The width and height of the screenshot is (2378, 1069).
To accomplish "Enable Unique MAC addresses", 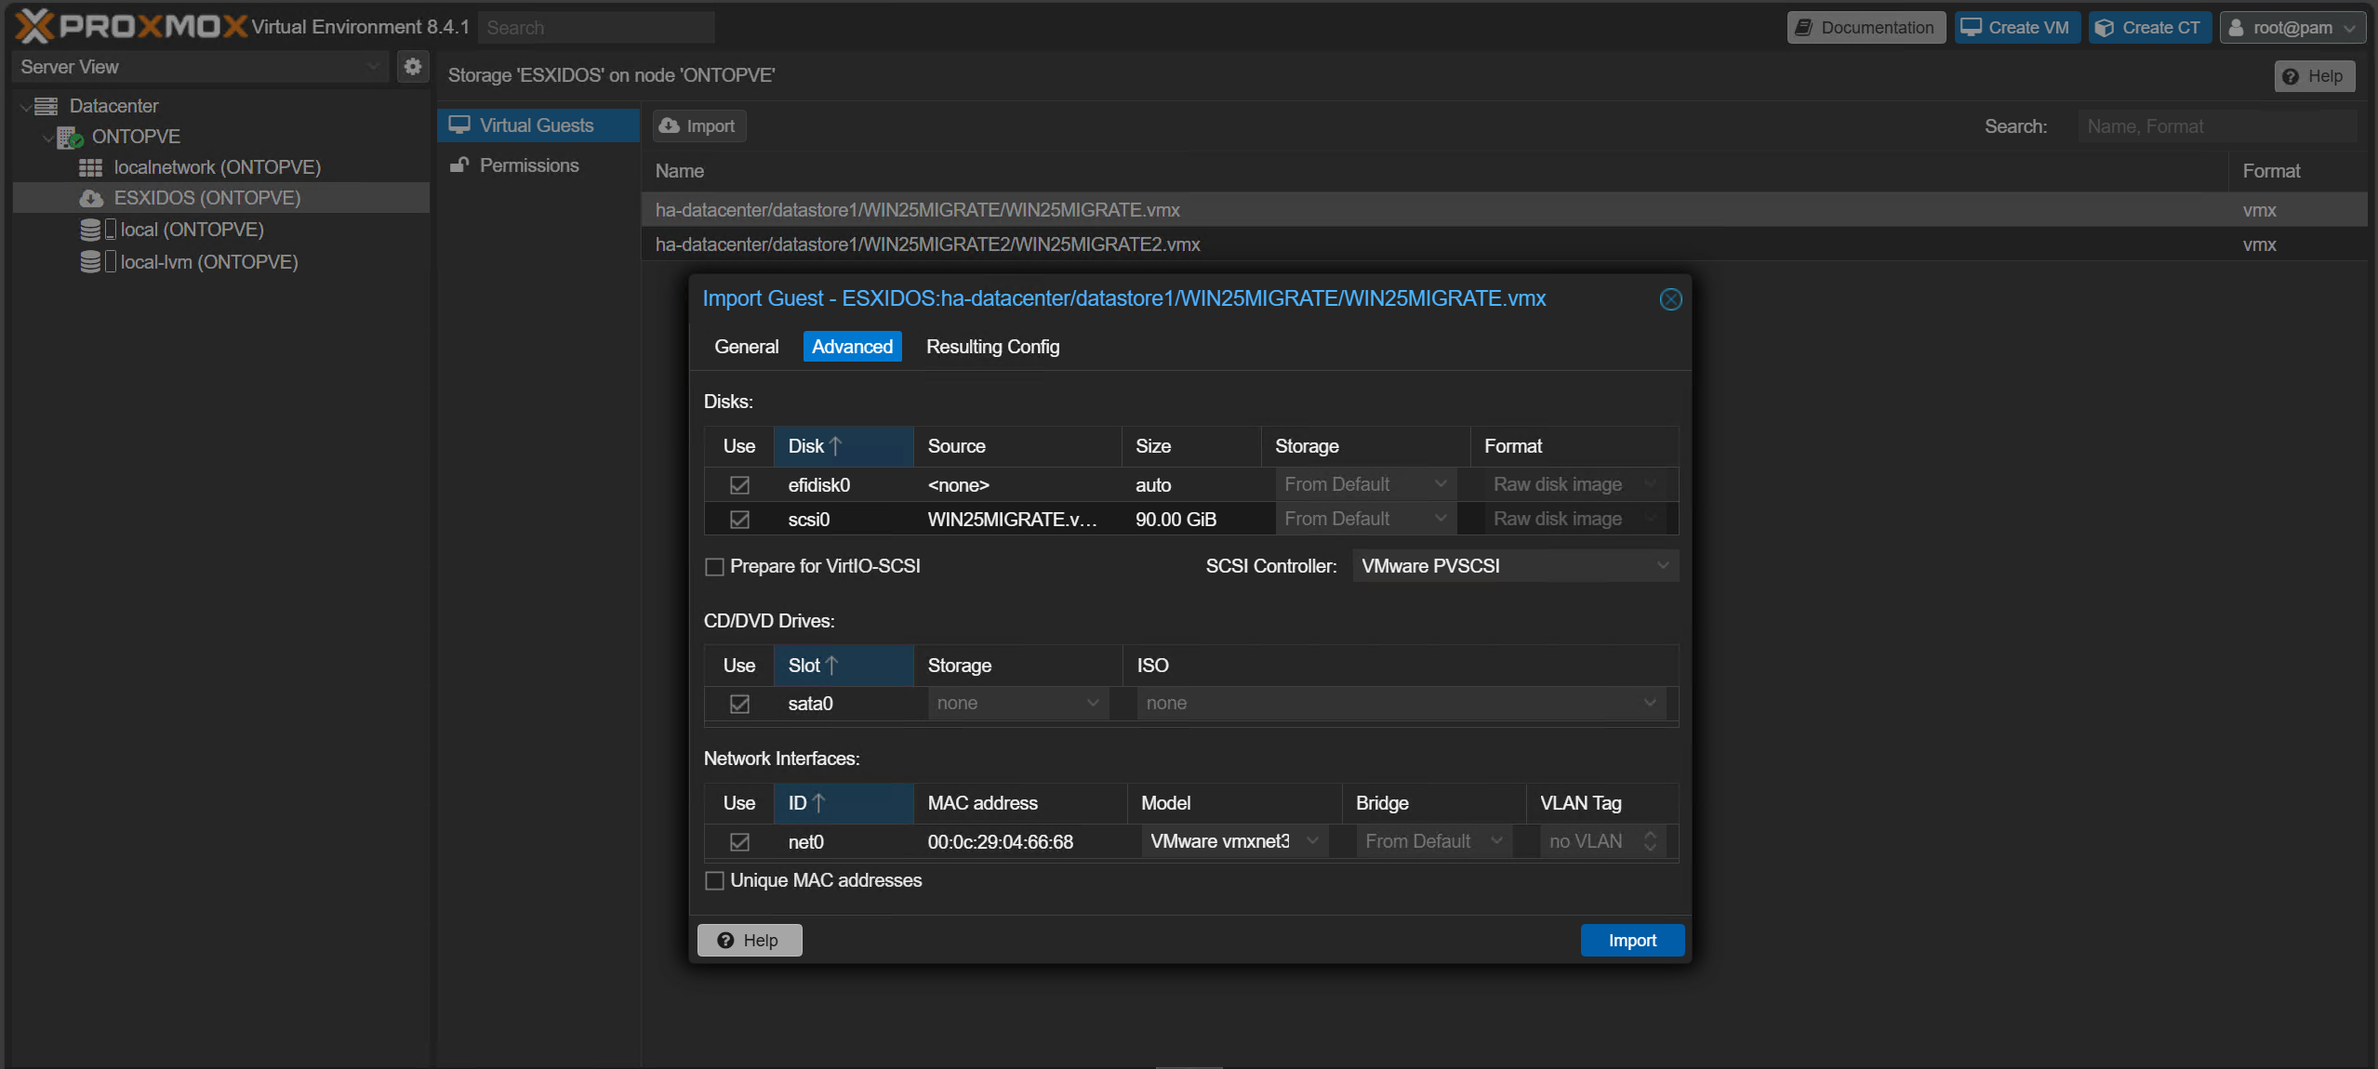I will coord(714,880).
